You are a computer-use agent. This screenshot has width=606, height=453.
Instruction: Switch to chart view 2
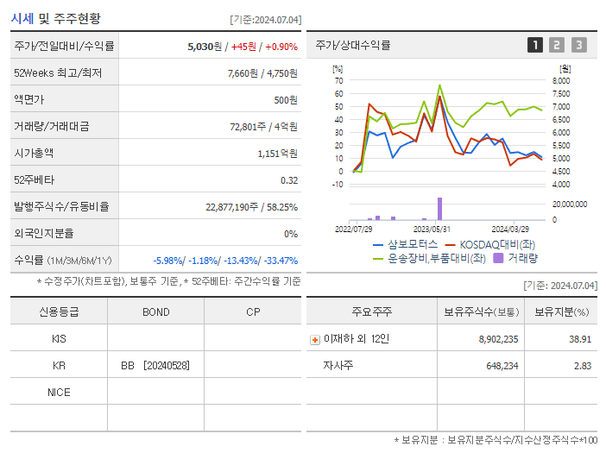pyautogui.click(x=557, y=45)
